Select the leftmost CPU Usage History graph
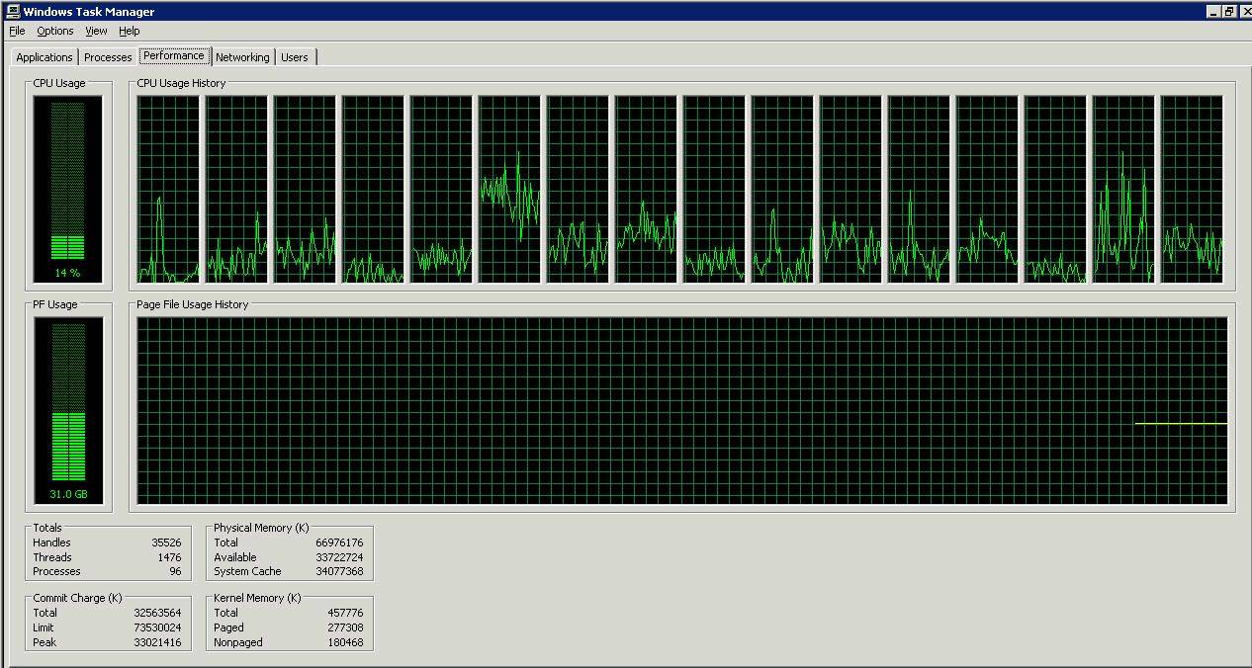Image resolution: width=1252 pixels, height=668 pixels. (x=168, y=189)
